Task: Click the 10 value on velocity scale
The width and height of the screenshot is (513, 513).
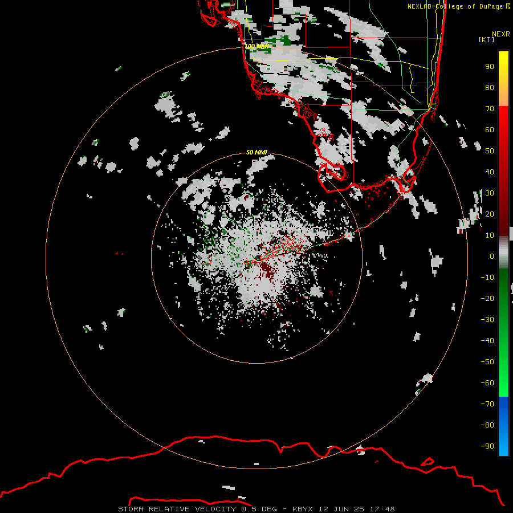Action: [x=490, y=235]
